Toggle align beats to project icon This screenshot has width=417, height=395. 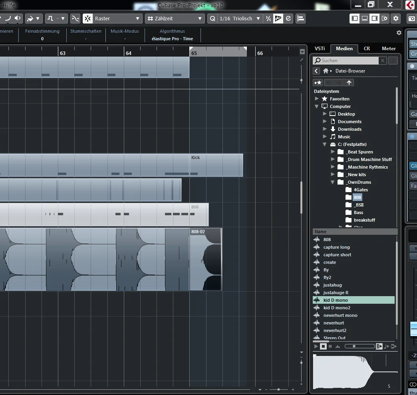point(386,346)
